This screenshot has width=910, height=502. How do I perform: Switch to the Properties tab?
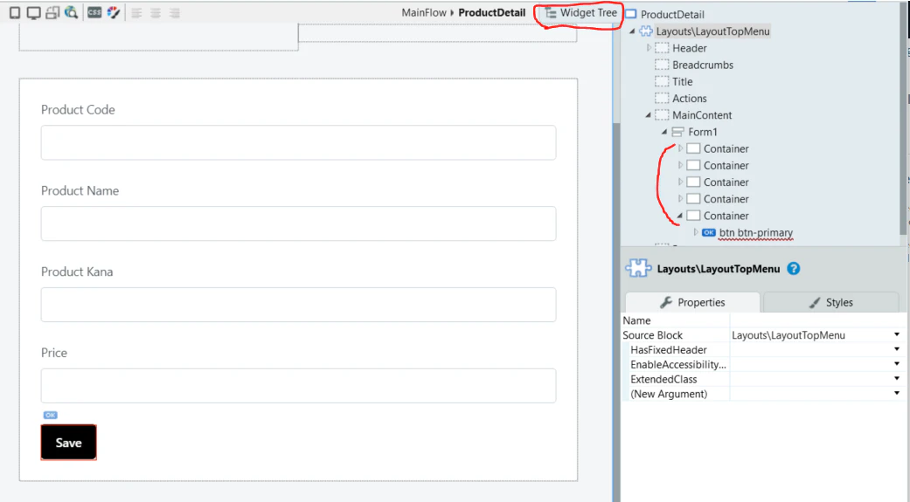pyautogui.click(x=692, y=303)
